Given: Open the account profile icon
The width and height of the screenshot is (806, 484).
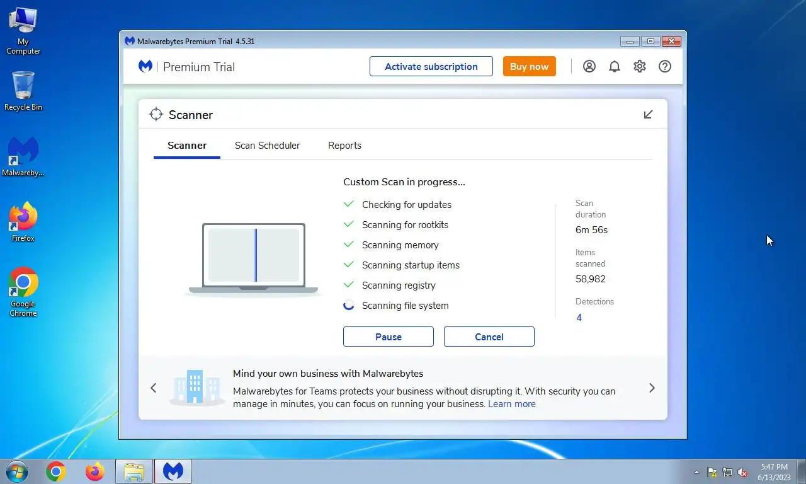Looking at the screenshot, I should 589,66.
